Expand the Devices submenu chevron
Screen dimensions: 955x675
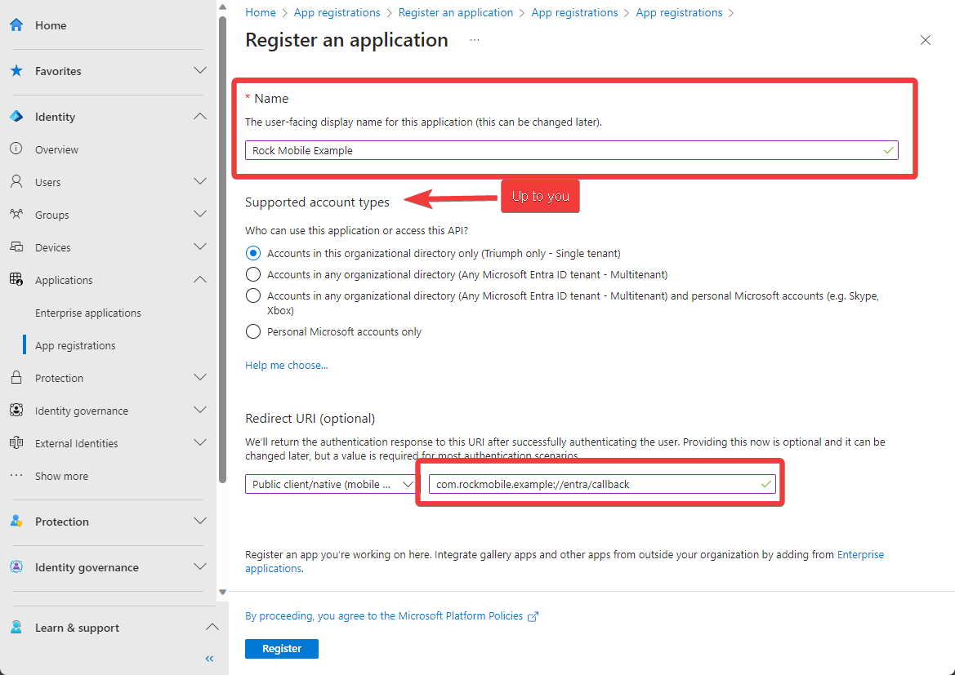coord(200,246)
